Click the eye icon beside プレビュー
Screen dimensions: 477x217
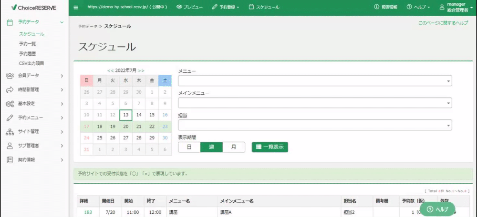[179, 7]
